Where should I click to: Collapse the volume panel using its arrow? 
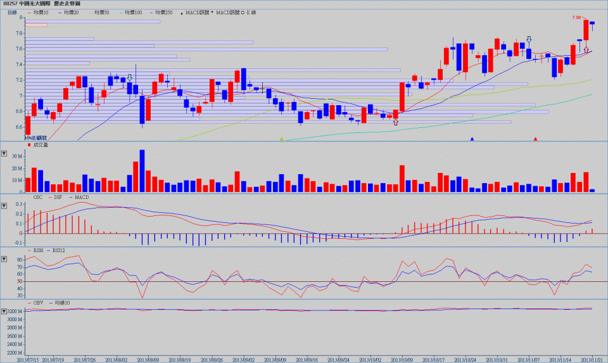coord(4,153)
